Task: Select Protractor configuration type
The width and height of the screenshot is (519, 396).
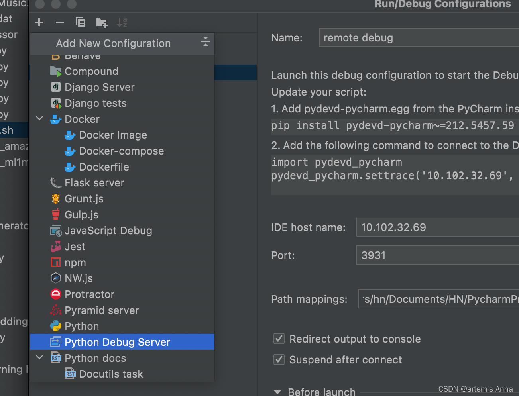Action: pyautogui.click(x=122, y=294)
